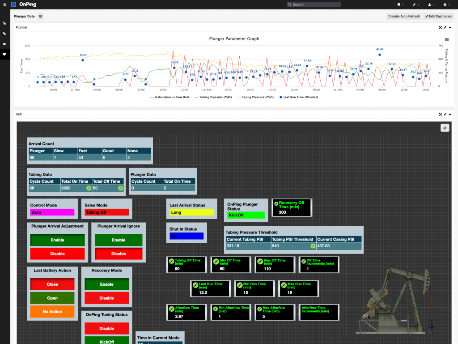458x344 pixels.
Task: Open the help question mark dropdown
Action: [446, 4]
